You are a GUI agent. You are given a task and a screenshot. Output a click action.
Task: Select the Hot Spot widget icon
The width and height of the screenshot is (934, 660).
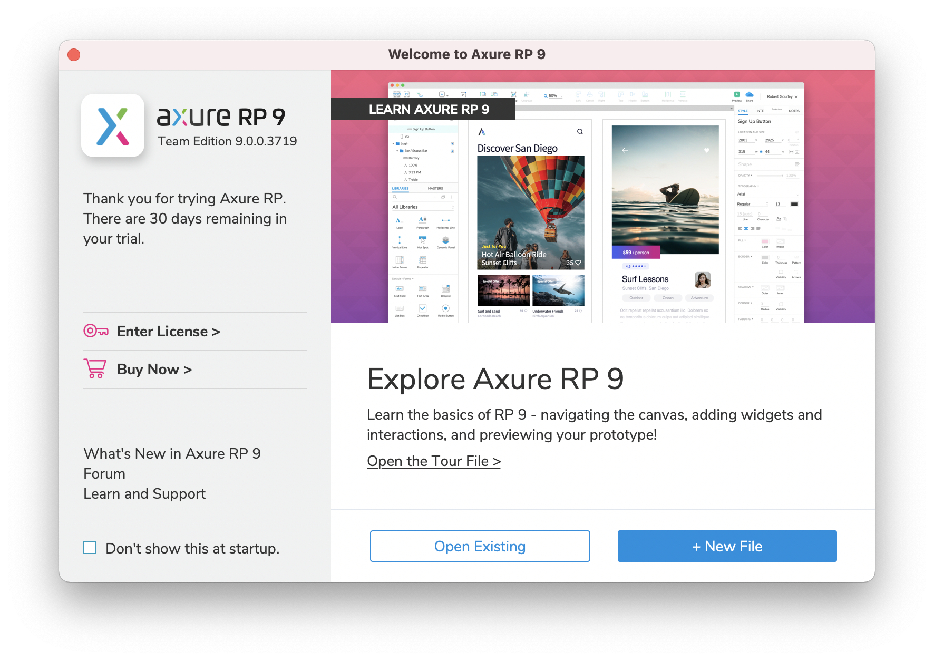(422, 240)
